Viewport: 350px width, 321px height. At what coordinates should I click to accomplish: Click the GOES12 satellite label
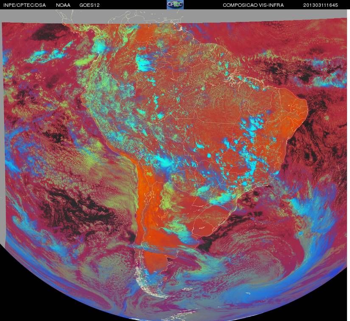point(90,5)
